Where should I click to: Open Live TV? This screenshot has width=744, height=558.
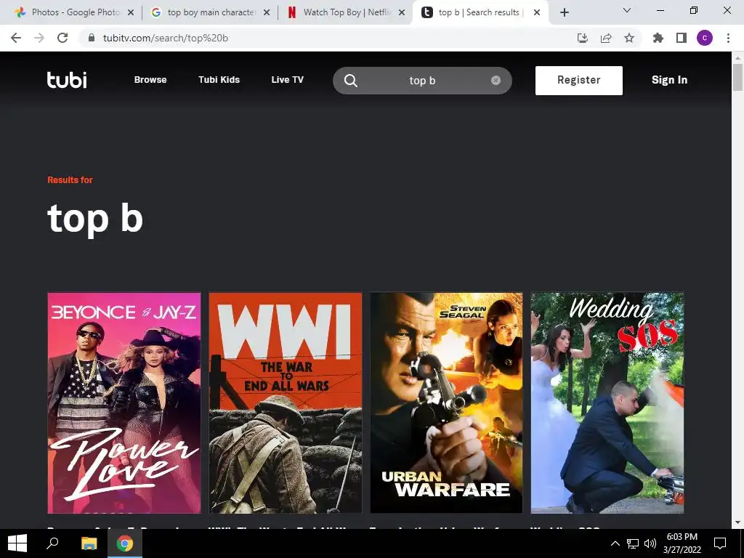pyautogui.click(x=287, y=80)
